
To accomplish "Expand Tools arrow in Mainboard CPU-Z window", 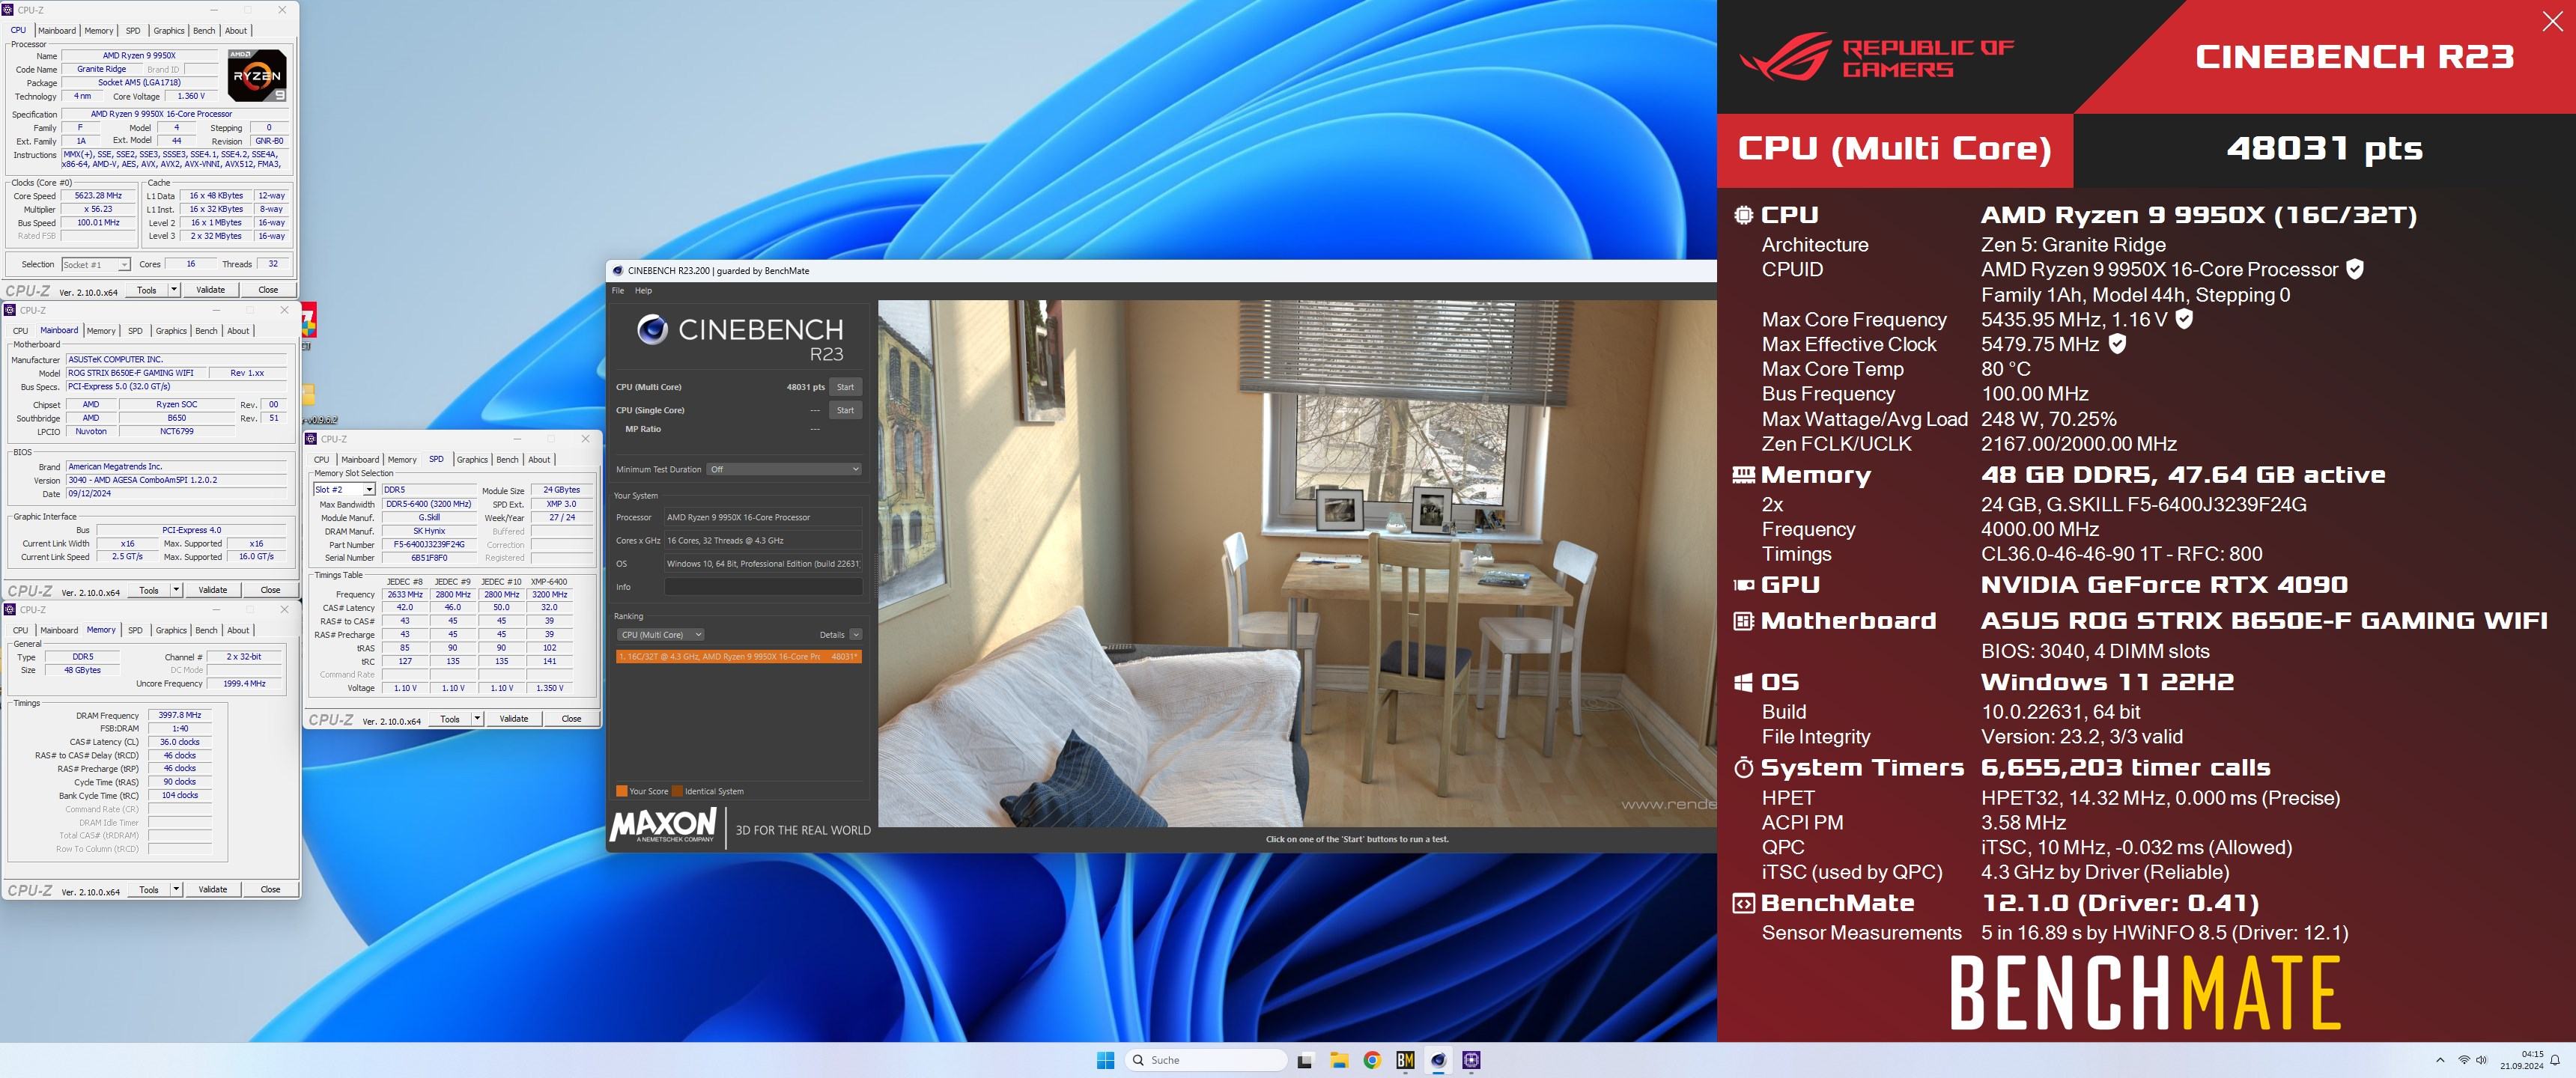I will pos(176,590).
